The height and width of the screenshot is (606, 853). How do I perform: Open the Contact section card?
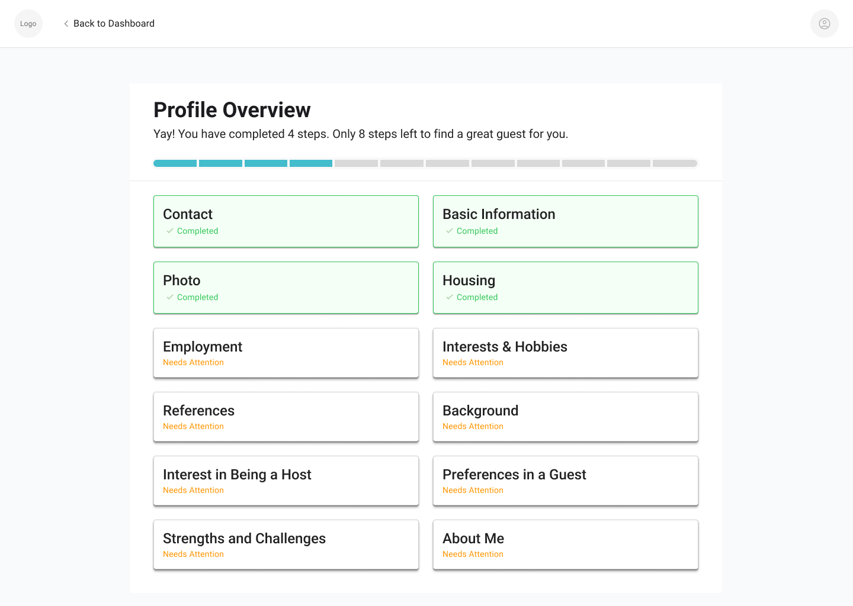(286, 221)
